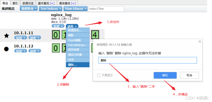
Task: Open the Sort Indices dropdown
Action: click(x=51, y=9)
